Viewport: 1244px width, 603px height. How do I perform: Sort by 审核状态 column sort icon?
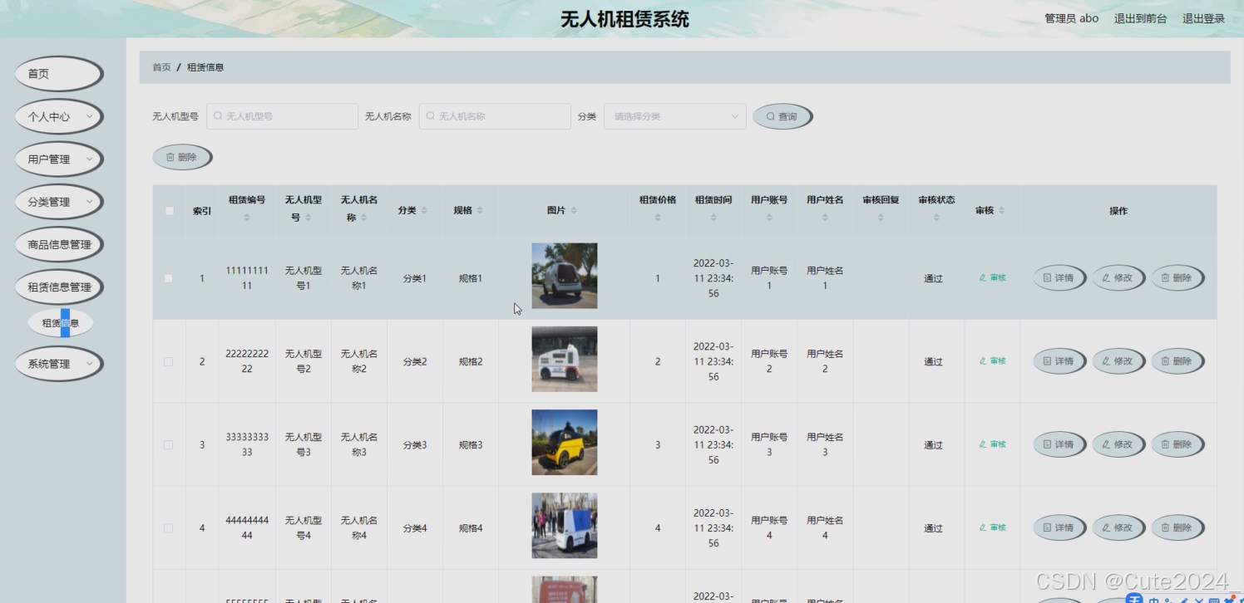point(936,218)
